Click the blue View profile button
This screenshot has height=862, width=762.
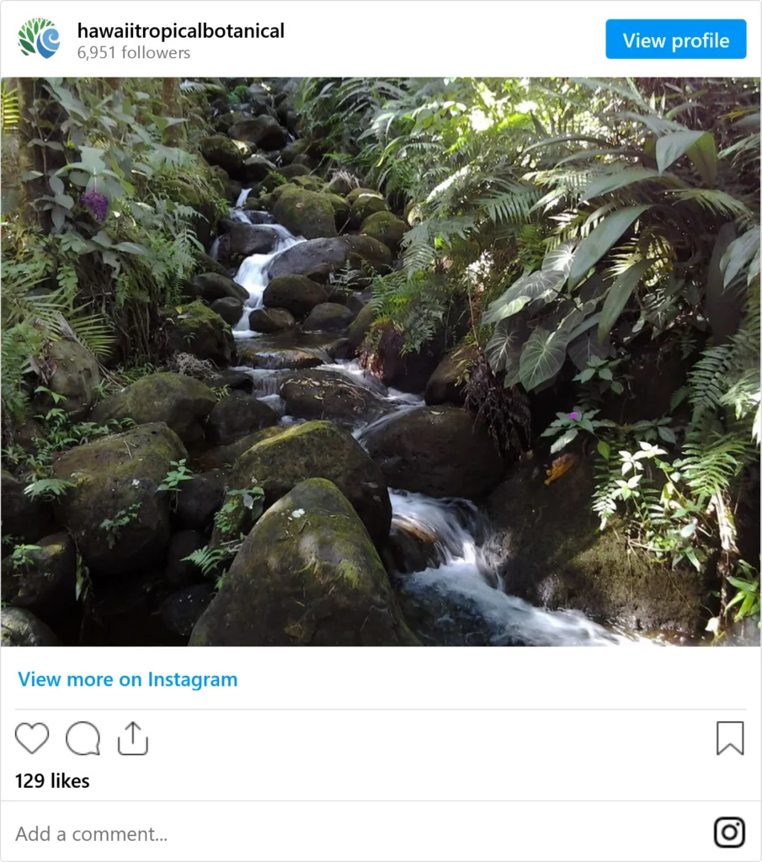point(675,39)
